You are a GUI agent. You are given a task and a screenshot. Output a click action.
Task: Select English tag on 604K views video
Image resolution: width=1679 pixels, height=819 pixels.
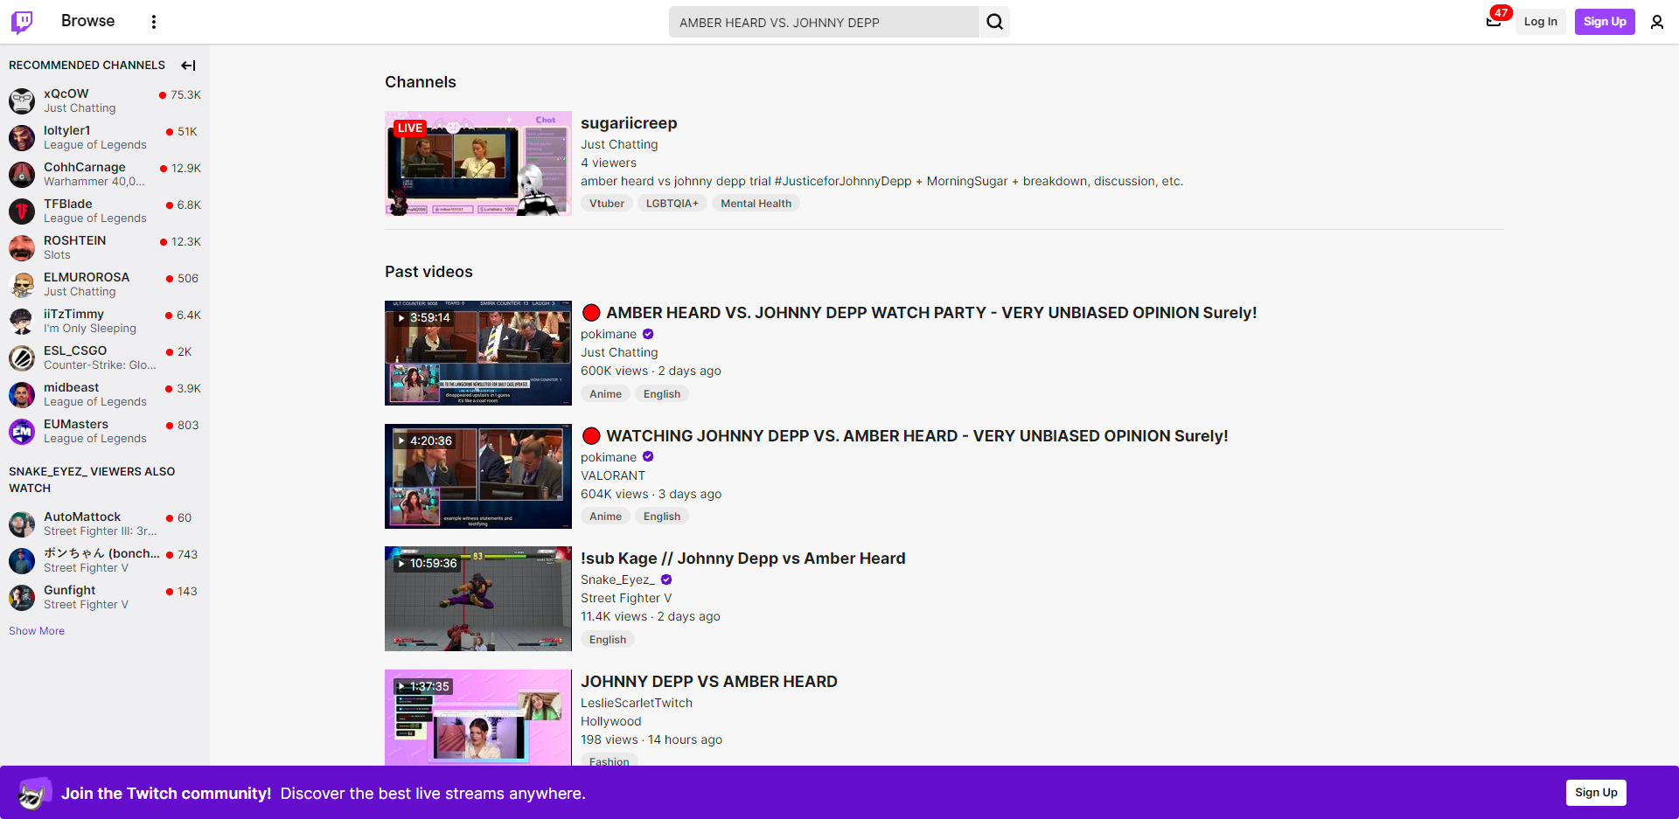[662, 517]
